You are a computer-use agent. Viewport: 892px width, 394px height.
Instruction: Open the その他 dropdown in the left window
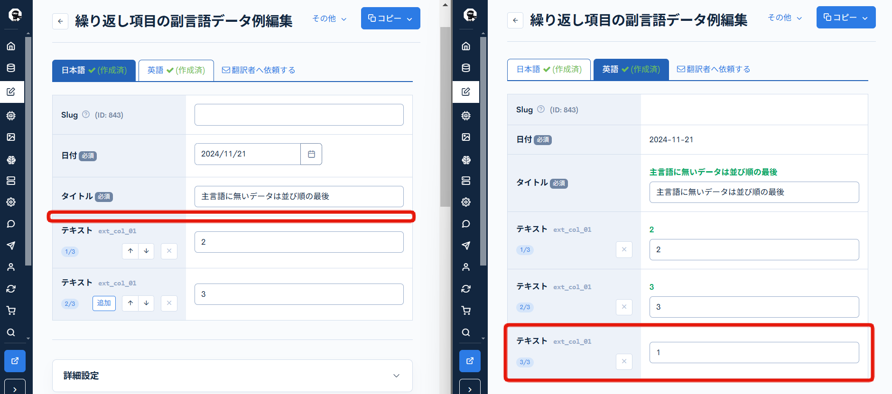click(329, 18)
